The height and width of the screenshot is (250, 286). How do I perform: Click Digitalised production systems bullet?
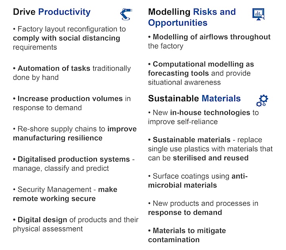pos(74,163)
